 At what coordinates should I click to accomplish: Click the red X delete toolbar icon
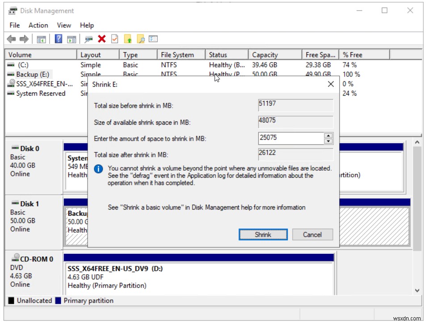click(101, 39)
